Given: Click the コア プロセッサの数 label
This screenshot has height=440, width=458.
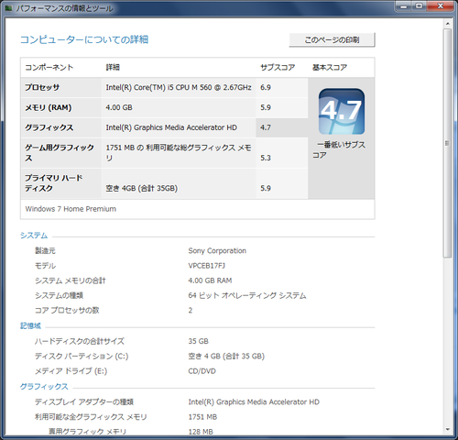Looking at the screenshot, I should coord(67,311).
